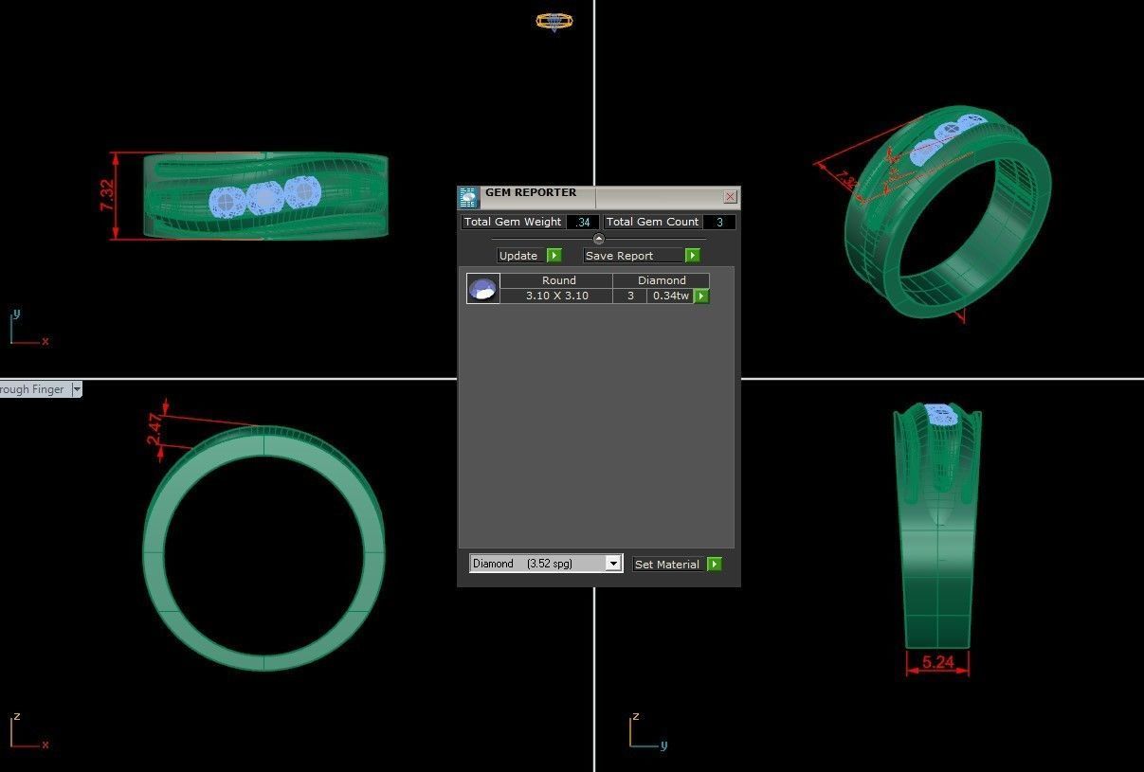Click the '3.10 X 3.10' size cell
This screenshot has width=1144, height=772.
557,296
